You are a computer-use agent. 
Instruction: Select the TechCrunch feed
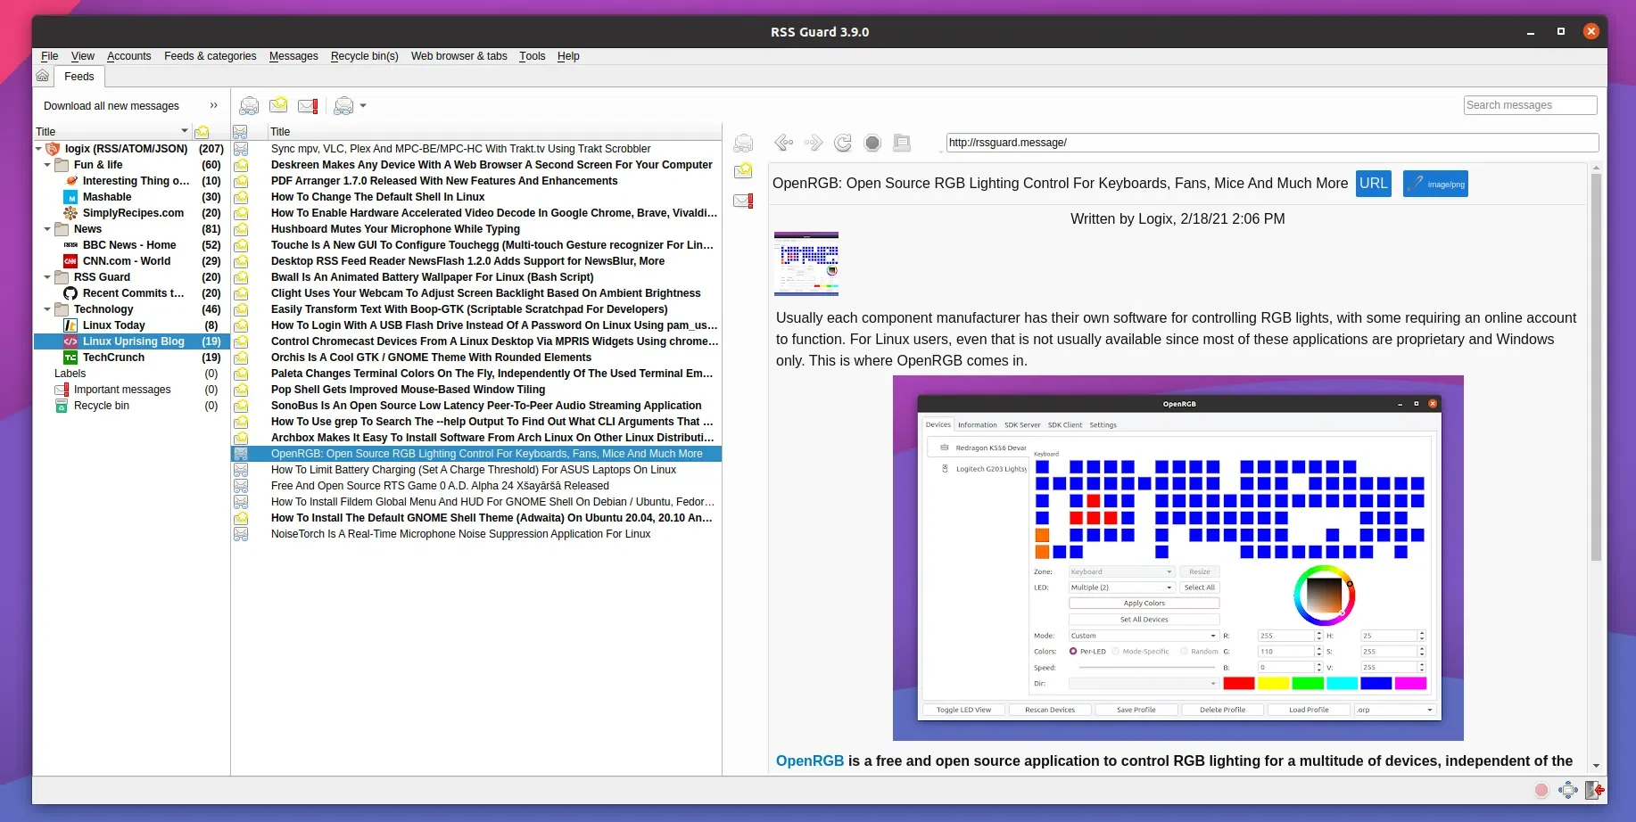click(113, 358)
